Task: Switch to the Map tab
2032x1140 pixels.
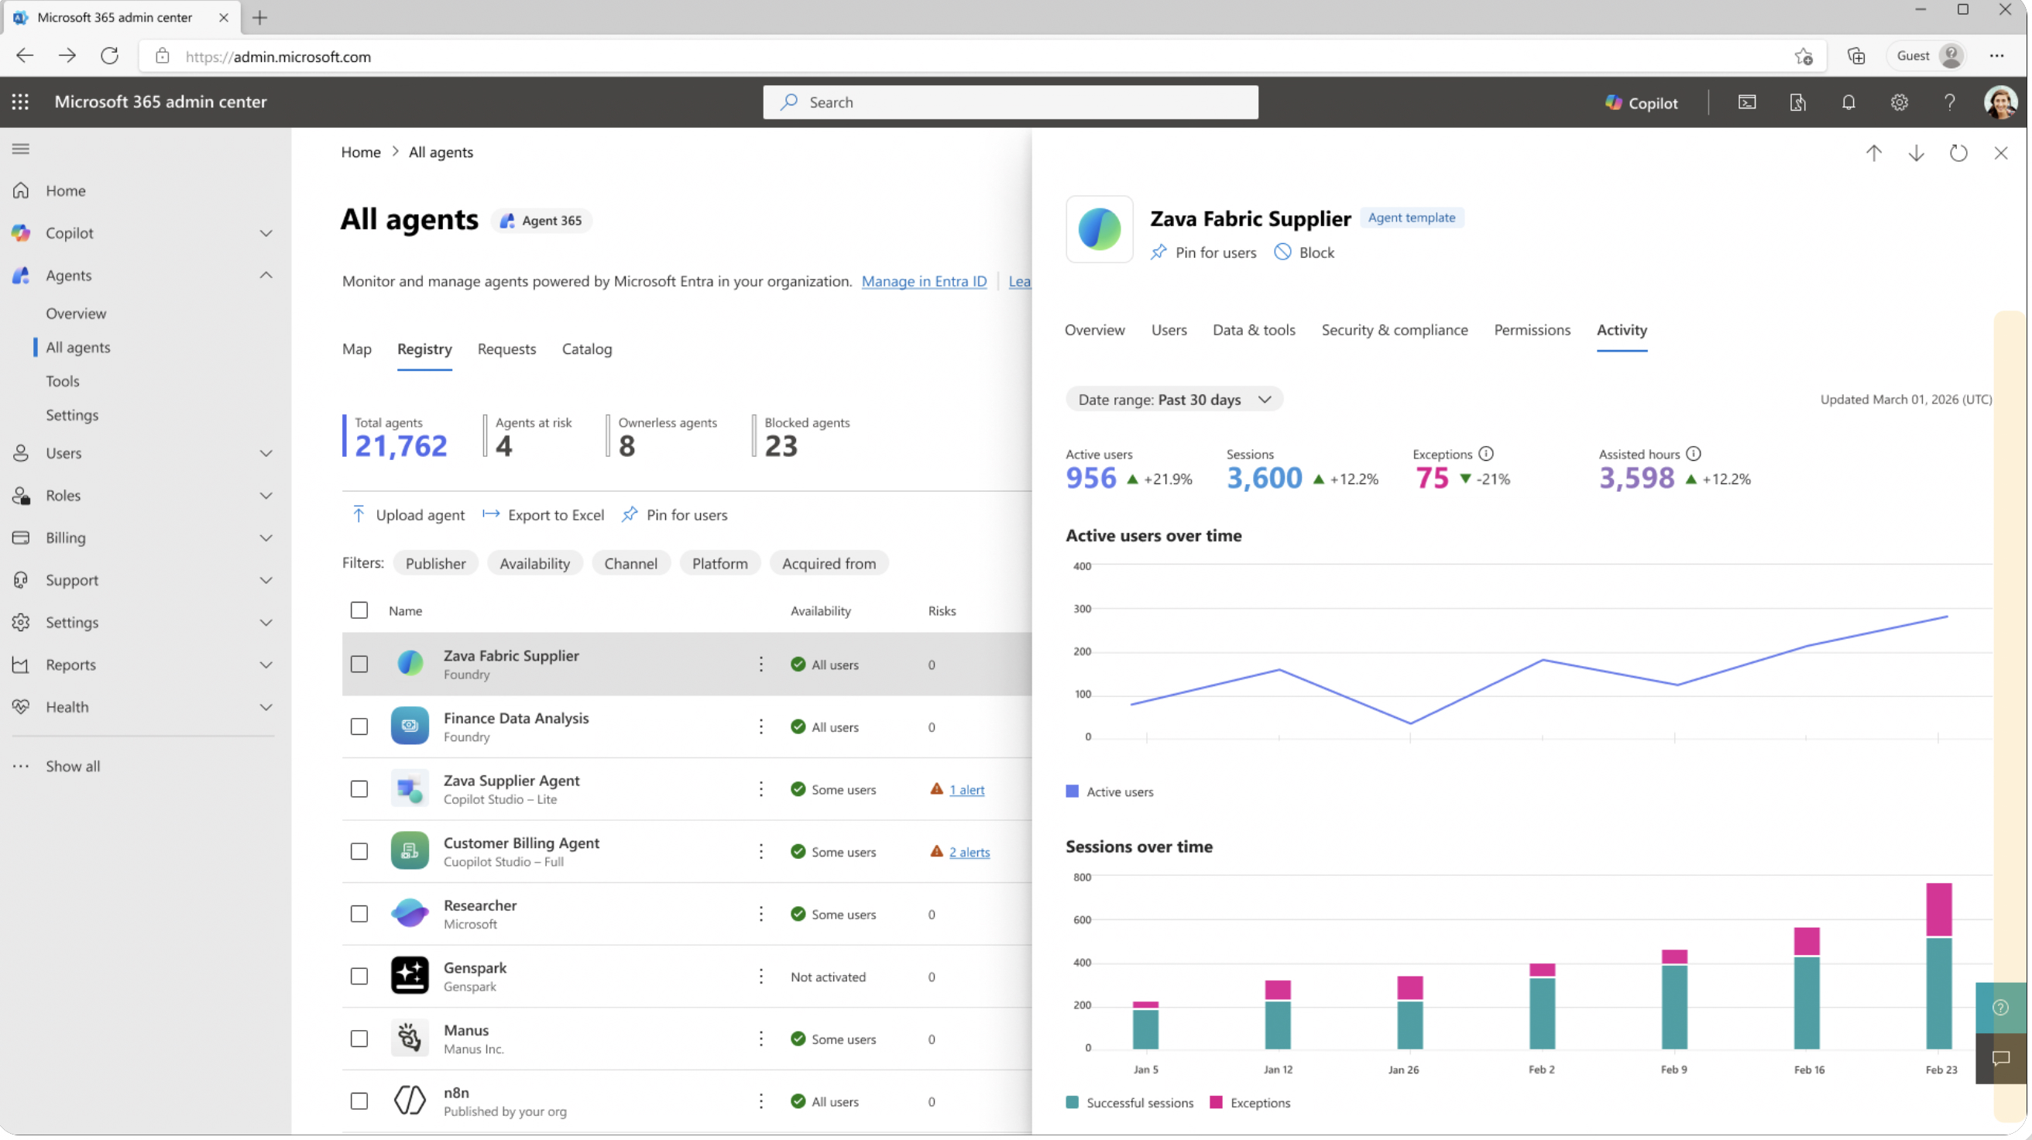Action: coord(356,349)
